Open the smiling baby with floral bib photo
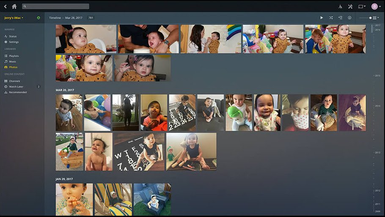Screen dimensions: 385x217 pyautogui.click(x=267, y=113)
